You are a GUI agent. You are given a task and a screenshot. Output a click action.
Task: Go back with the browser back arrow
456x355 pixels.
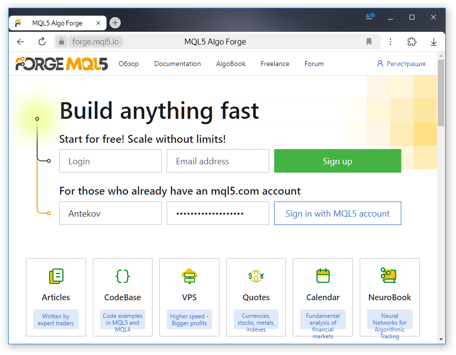pos(21,42)
